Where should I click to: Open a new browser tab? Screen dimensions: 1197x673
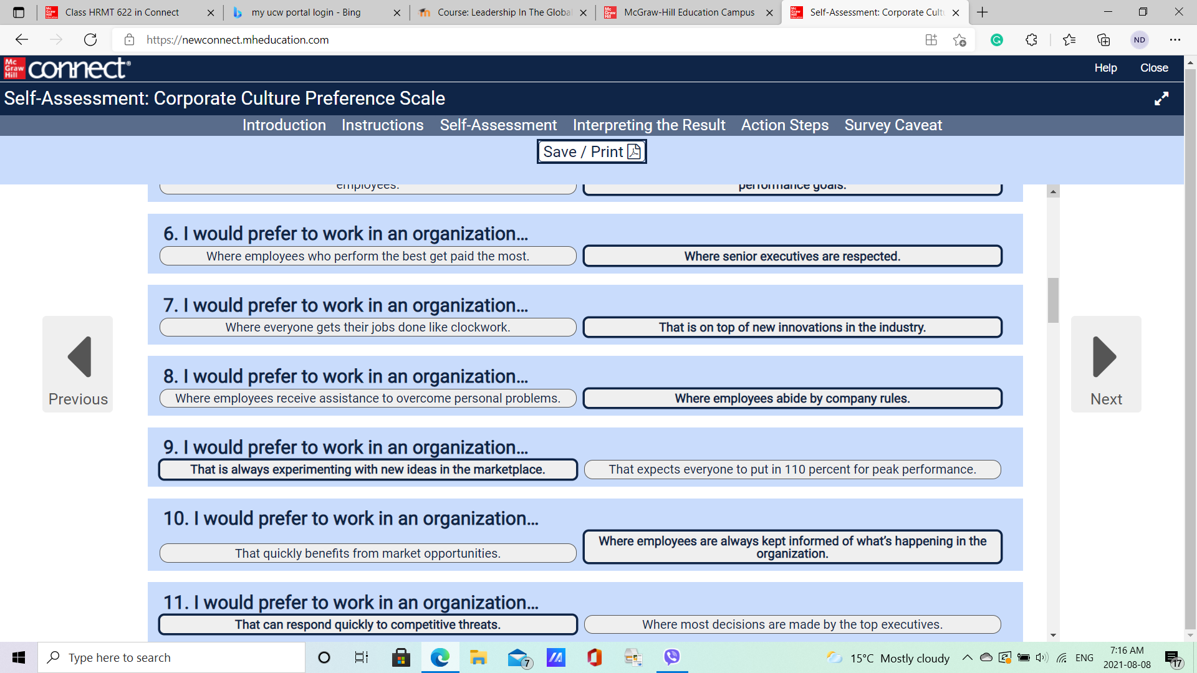click(983, 12)
